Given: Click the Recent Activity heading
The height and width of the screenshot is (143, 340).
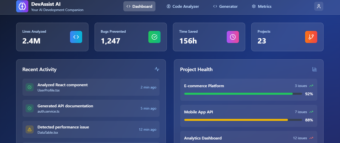Looking at the screenshot, I should (x=39, y=69).
